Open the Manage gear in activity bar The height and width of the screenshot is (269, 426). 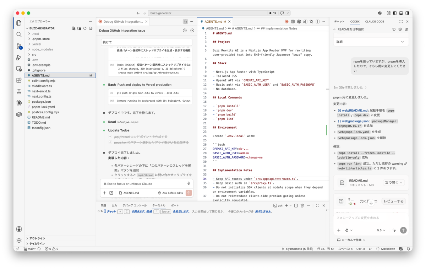click(19, 241)
